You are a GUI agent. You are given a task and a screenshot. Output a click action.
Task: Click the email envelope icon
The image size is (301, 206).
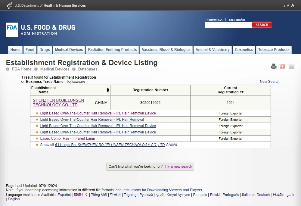pyautogui.click(x=291, y=66)
